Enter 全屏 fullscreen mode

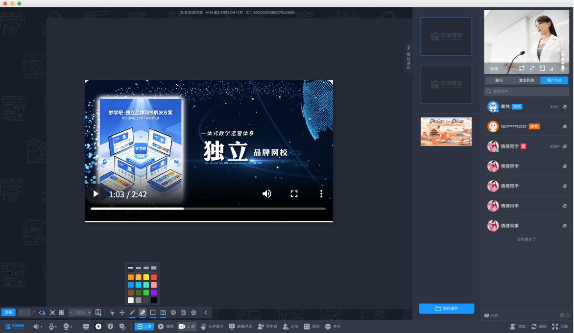pos(560,327)
